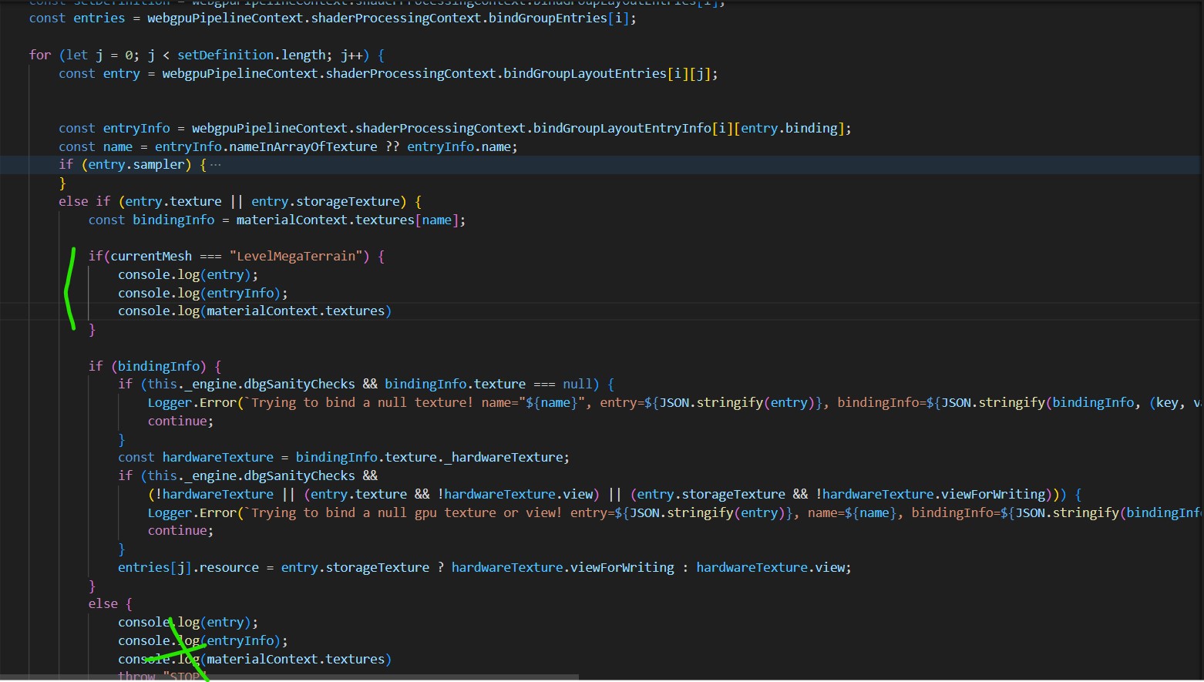Click 'currentMesh' in the if condition
Image resolution: width=1204 pixels, height=682 pixels.
(x=151, y=257)
